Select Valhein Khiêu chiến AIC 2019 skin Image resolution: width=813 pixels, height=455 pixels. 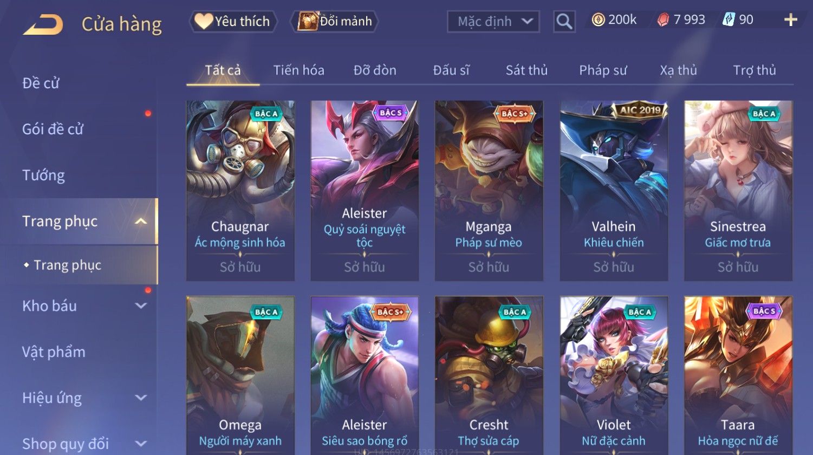coord(614,191)
